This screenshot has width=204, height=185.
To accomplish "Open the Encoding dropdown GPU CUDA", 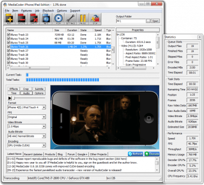I will click(44, 145).
